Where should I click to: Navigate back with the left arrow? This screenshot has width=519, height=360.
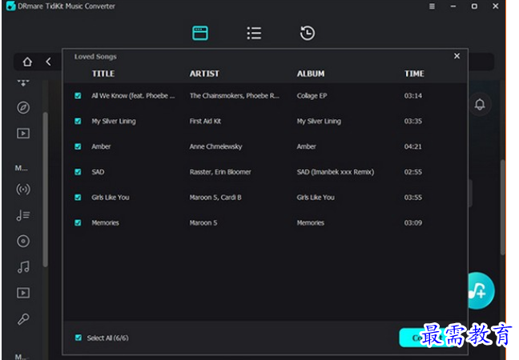click(x=48, y=62)
